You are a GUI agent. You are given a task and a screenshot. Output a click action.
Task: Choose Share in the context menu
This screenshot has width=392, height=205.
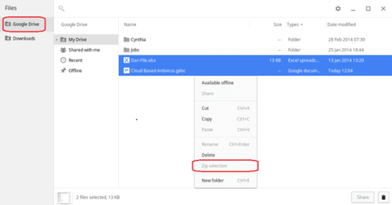click(226, 94)
